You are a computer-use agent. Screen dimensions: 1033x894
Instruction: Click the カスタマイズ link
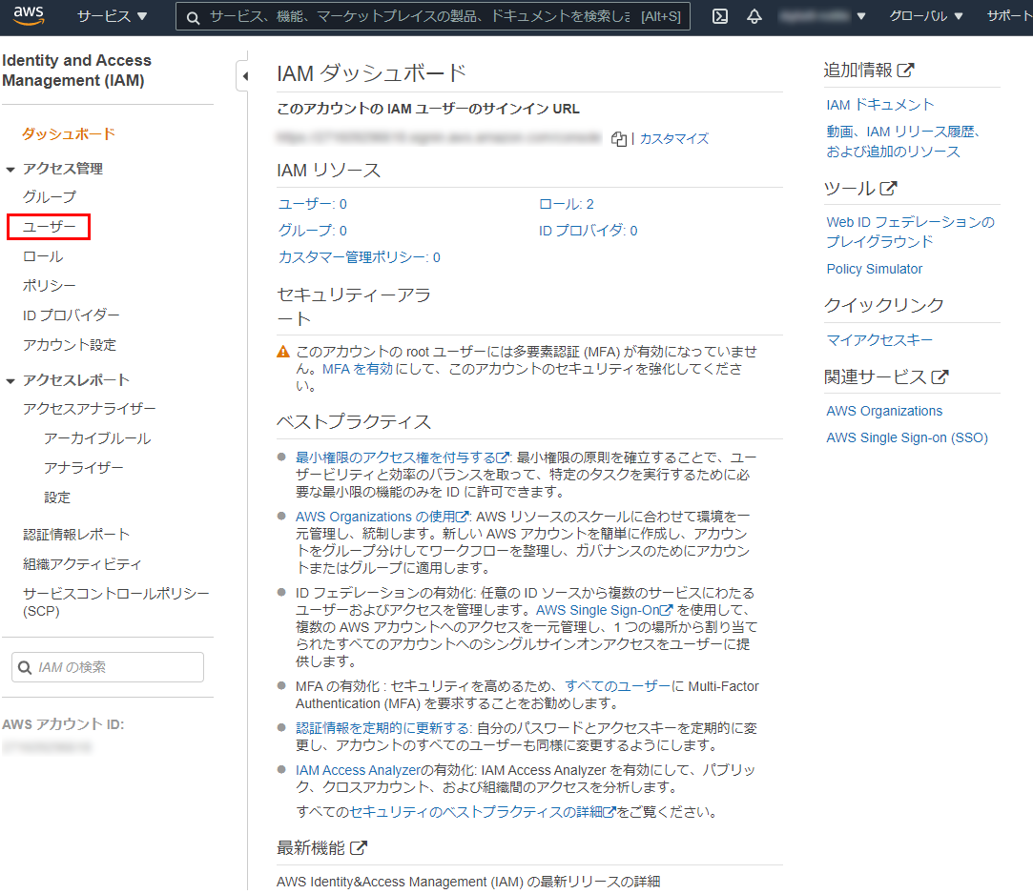pyautogui.click(x=674, y=139)
